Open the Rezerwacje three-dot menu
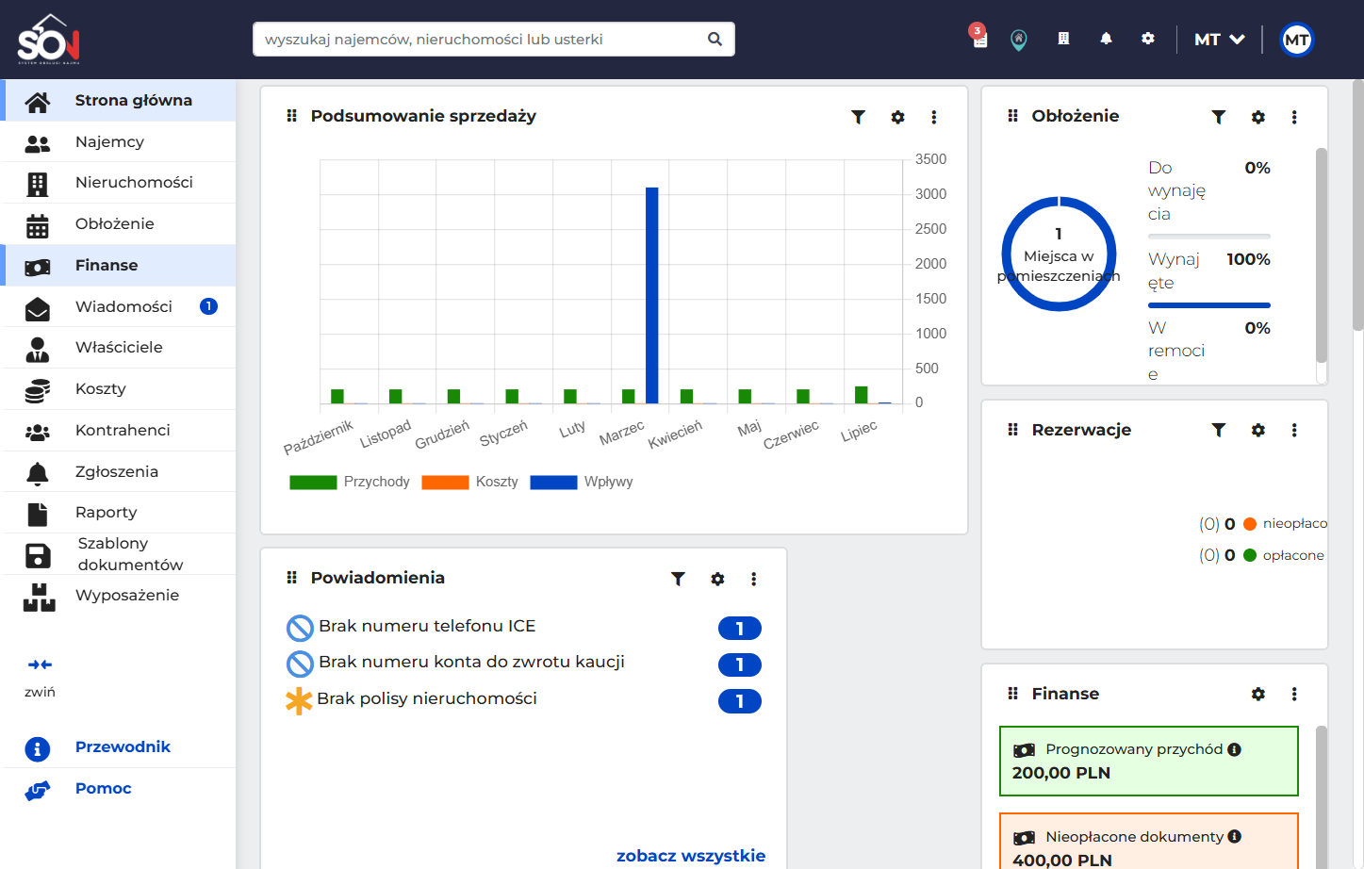1364x869 pixels. (1294, 430)
